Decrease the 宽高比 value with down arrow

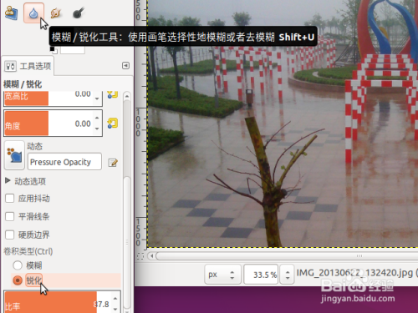pos(97,98)
